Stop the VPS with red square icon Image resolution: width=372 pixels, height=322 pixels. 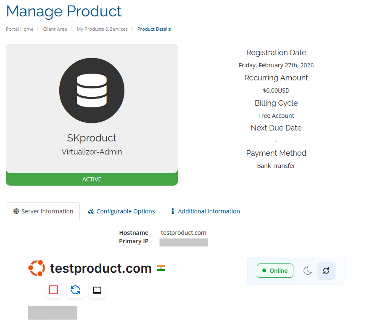[53, 290]
